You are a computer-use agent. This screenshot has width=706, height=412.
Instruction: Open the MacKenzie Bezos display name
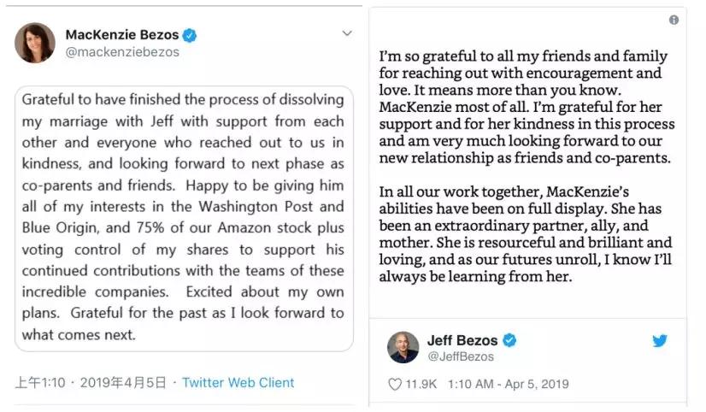coord(122,35)
